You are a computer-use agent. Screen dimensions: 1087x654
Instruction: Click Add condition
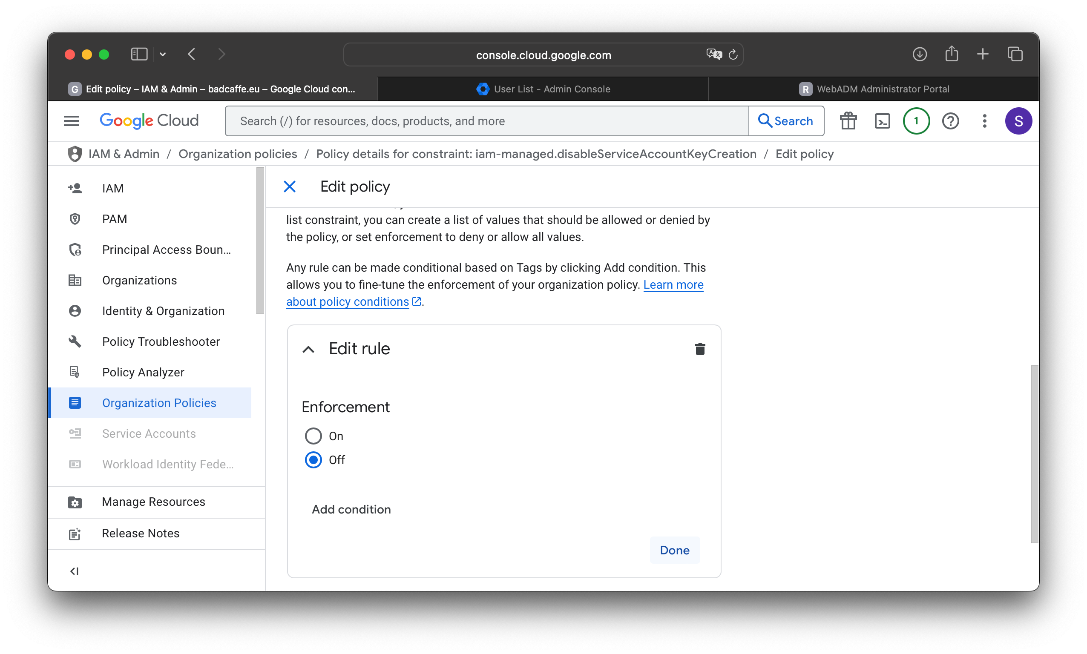351,510
